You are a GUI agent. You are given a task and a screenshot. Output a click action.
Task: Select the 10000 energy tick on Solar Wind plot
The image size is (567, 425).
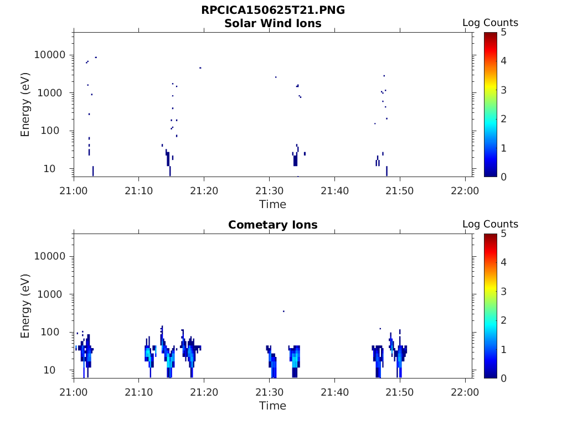(x=50, y=55)
